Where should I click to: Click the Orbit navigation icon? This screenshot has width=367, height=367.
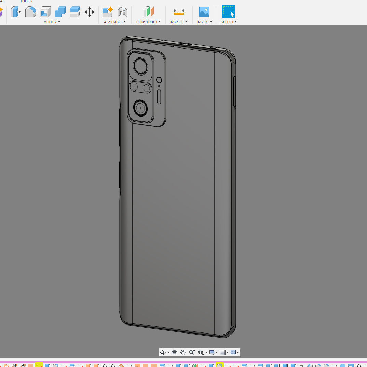point(163,352)
